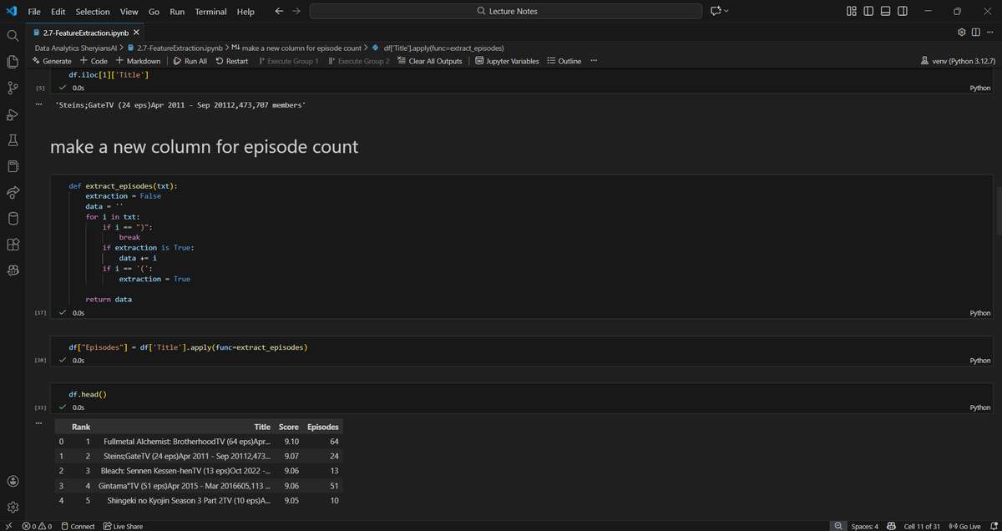Image resolution: width=1002 pixels, height=531 pixels.
Task: Open the Selection menu
Action: (x=93, y=12)
